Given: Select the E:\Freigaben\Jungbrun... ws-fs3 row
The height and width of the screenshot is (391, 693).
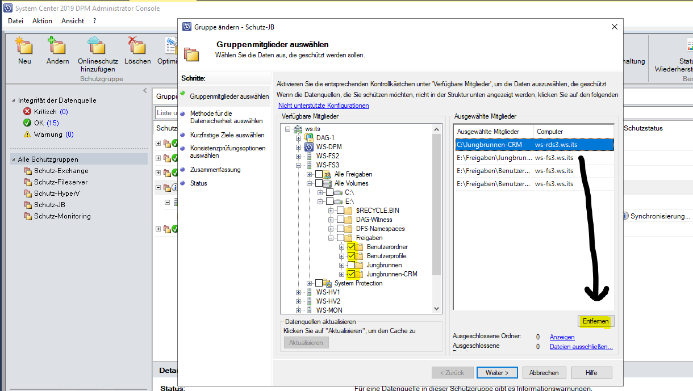Looking at the screenshot, I should 534,158.
